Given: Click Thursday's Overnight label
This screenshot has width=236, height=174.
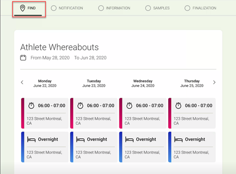Looking at the screenshot, I should coord(195,139).
